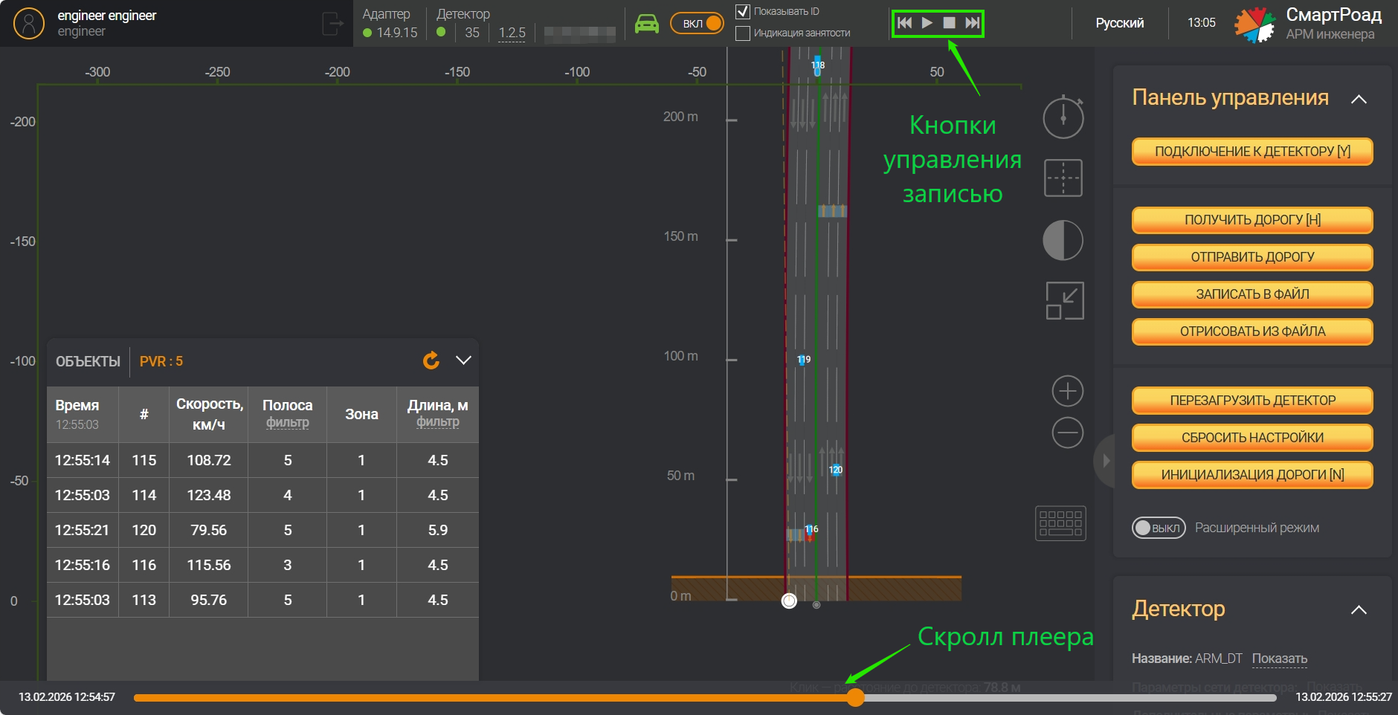The width and height of the screenshot is (1398, 715).
Task: Click the play recording button
Action: pos(927,23)
